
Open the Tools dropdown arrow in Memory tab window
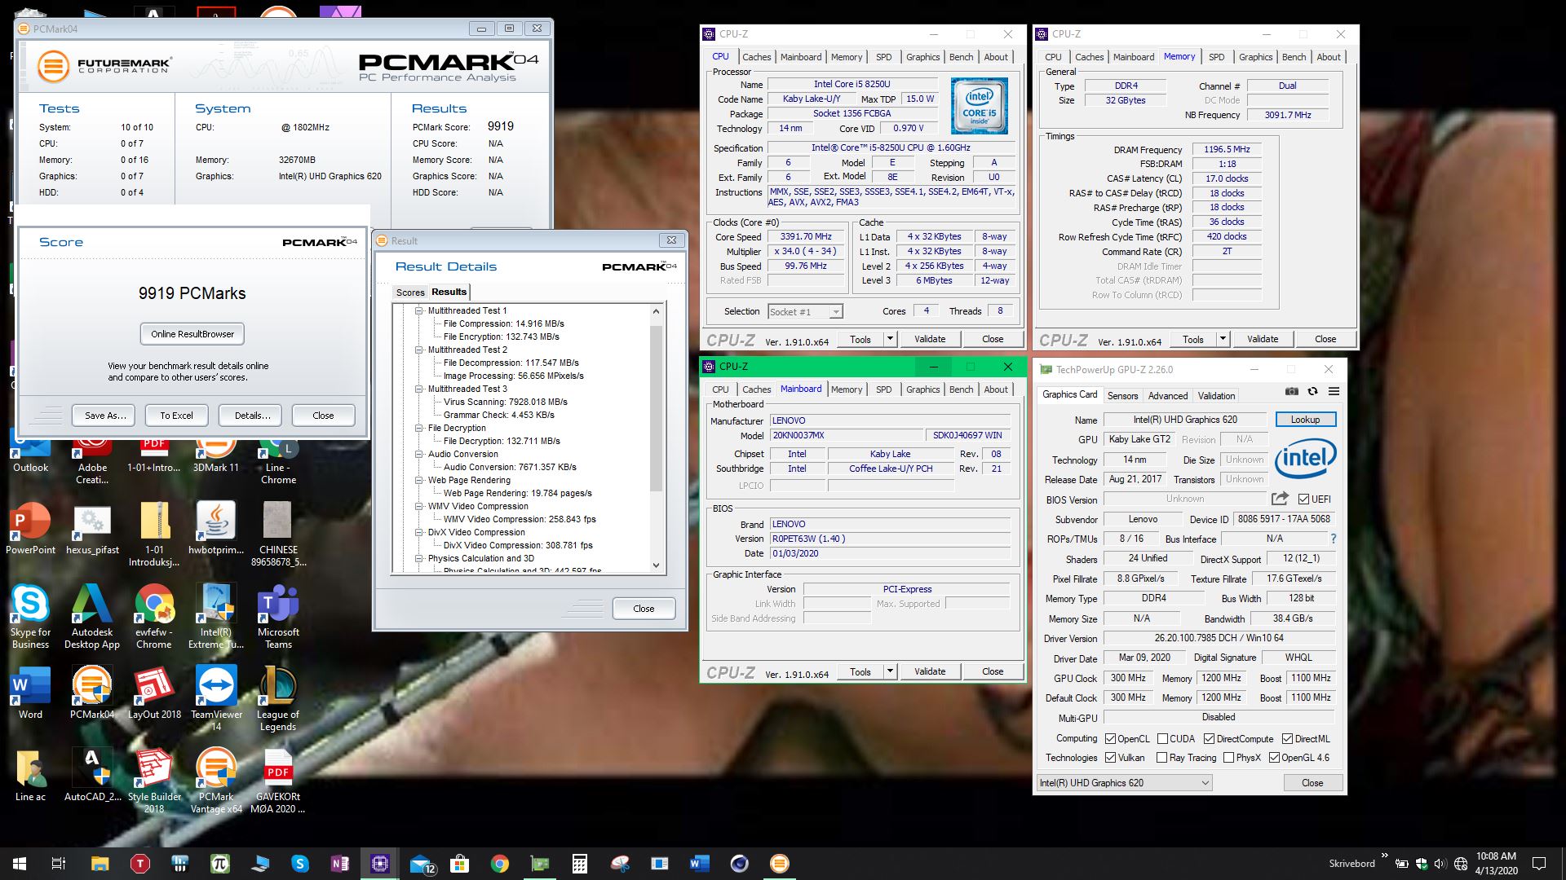click(x=1223, y=339)
